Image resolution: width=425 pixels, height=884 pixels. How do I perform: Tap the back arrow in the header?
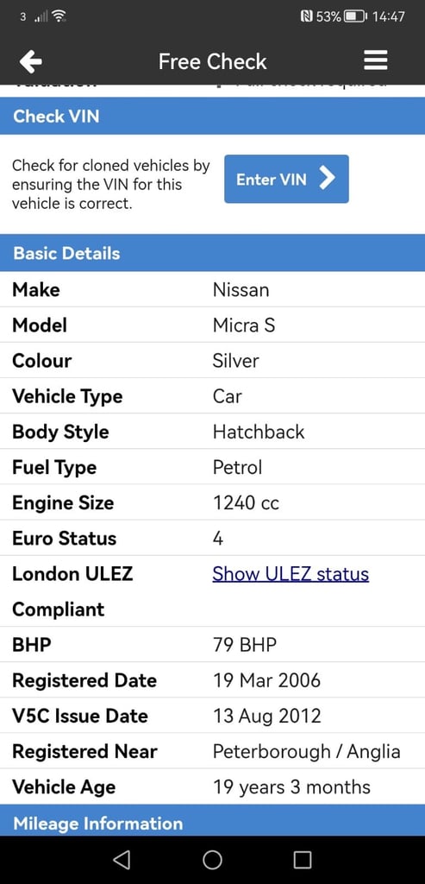click(30, 61)
